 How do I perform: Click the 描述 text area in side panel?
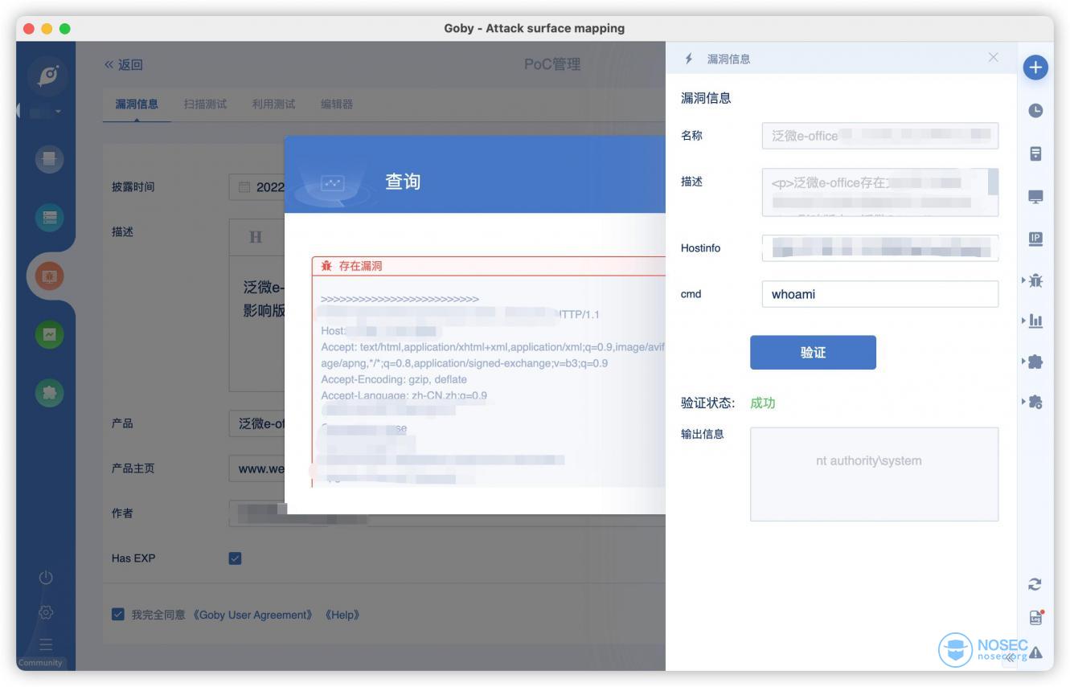point(879,192)
